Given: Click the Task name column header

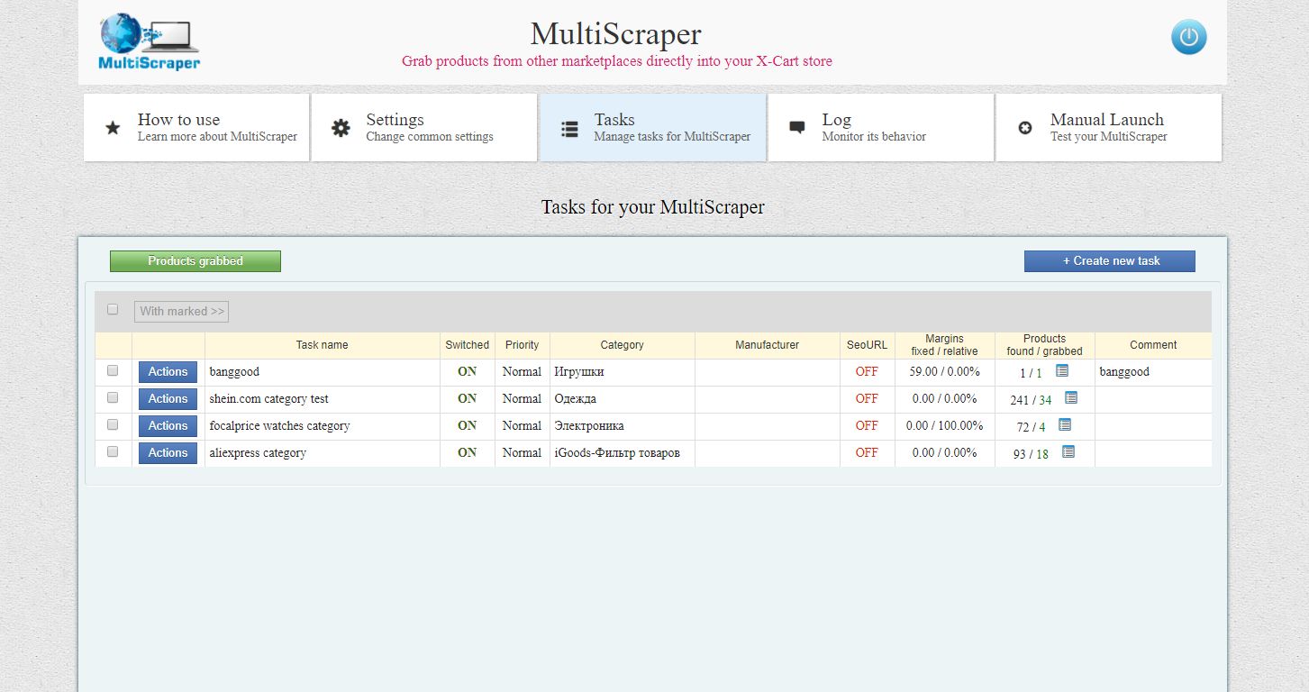Looking at the screenshot, I should pyautogui.click(x=322, y=345).
